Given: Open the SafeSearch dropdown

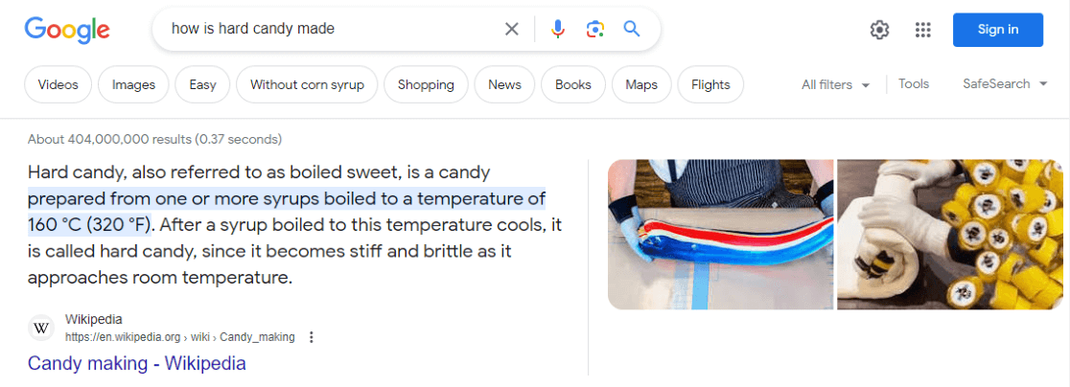Looking at the screenshot, I should click(x=1010, y=84).
